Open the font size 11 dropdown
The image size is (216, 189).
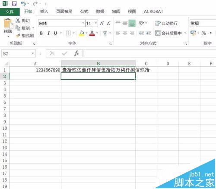point(96,23)
